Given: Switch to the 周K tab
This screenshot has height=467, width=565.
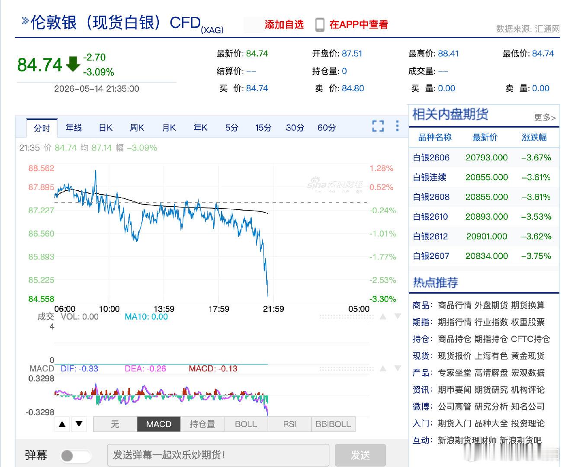Looking at the screenshot, I should [137, 128].
